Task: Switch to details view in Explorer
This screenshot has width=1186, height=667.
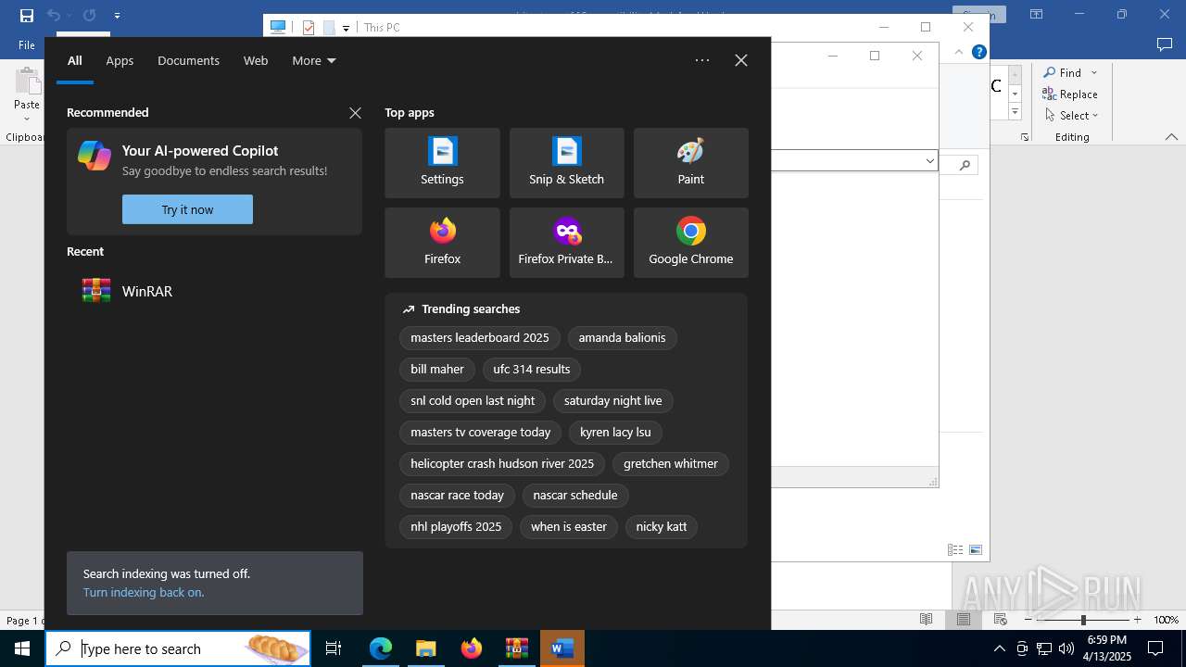Action: 954,549
